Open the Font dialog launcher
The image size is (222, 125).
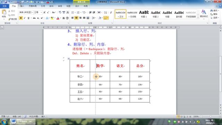[68, 23]
